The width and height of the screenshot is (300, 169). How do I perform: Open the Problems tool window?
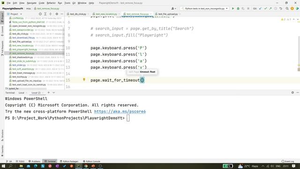(x=34, y=161)
